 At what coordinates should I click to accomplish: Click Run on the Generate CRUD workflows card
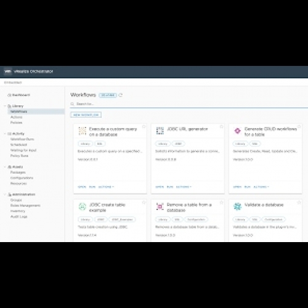coord(248,187)
